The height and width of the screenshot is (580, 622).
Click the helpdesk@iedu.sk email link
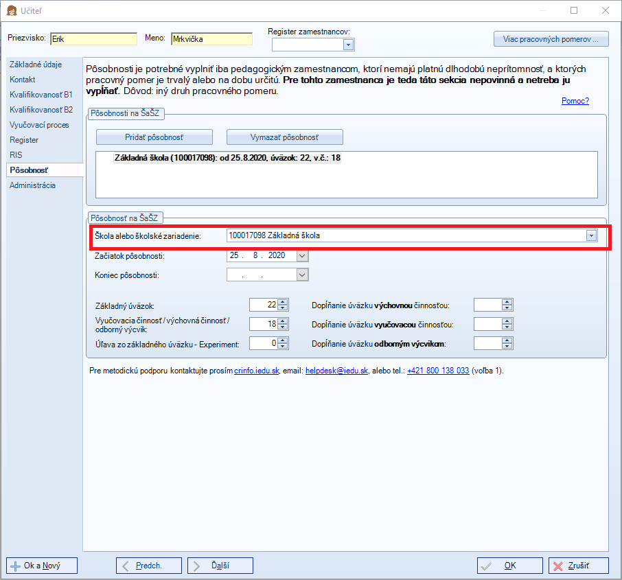pos(337,371)
